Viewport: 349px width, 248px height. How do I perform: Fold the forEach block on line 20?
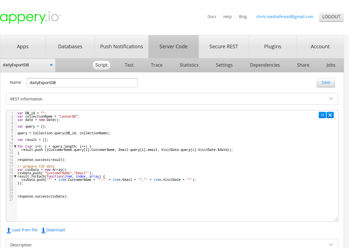click(15, 176)
